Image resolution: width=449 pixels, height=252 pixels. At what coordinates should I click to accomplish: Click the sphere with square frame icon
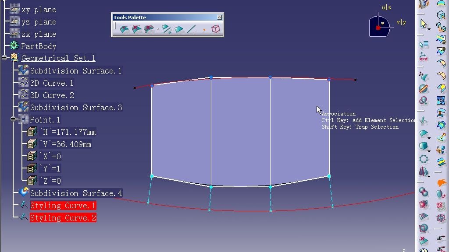[424, 228]
